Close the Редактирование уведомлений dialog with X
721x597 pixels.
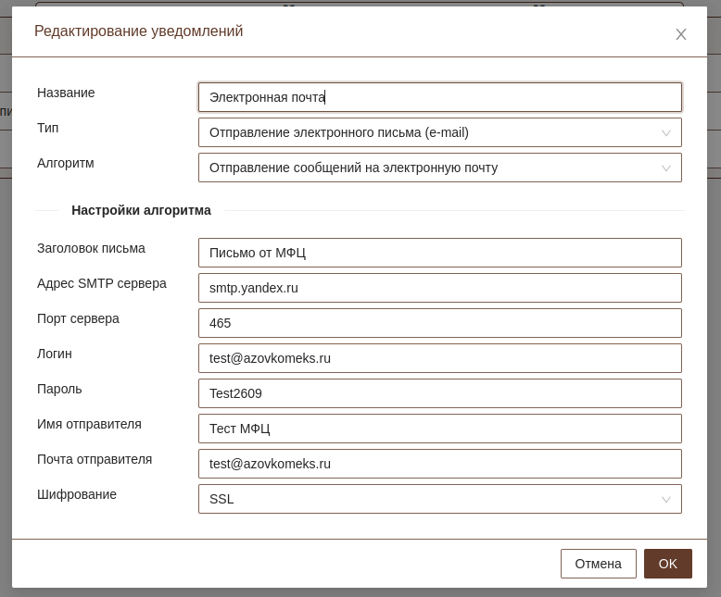point(681,34)
